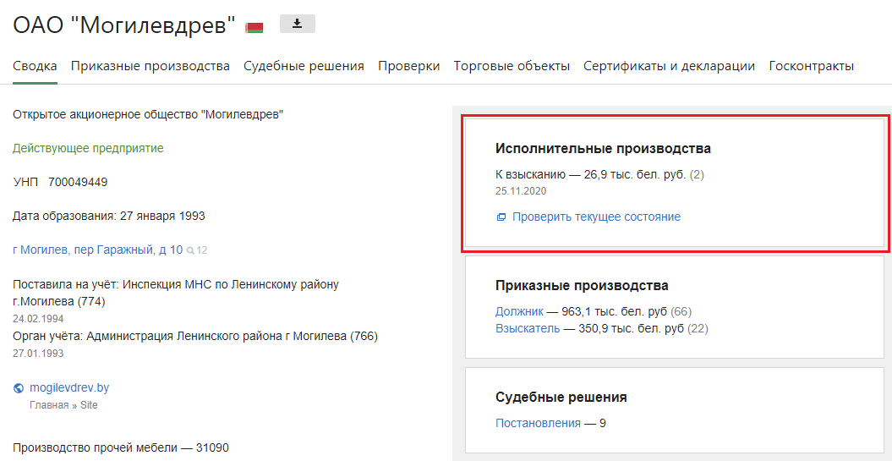Switch to Судебные решения tab

(304, 66)
